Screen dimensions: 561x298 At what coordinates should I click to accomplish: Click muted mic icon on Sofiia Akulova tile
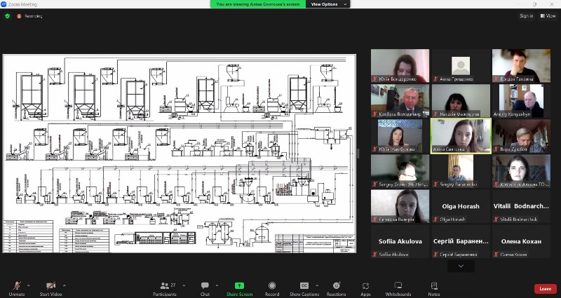pos(375,255)
